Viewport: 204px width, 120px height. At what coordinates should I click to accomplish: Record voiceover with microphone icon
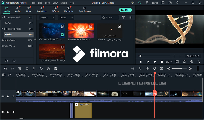[147, 69]
